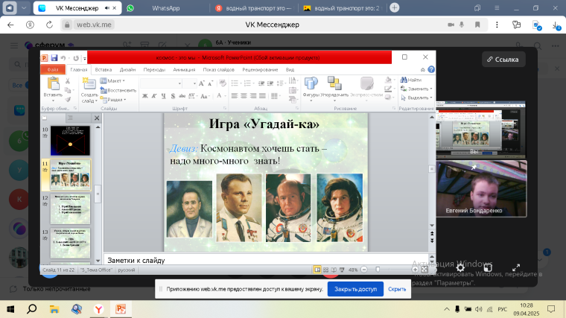
Task: Open PowerPoint help question mark icon
Action: (431, 69)
